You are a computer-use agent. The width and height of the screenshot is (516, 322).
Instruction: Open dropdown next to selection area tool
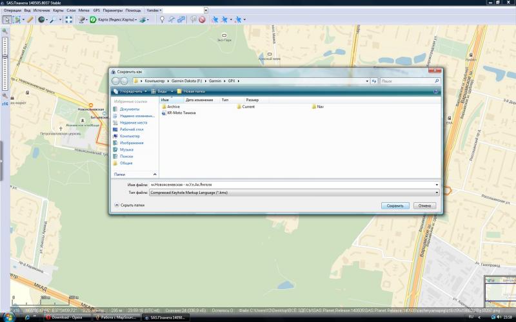23,20
